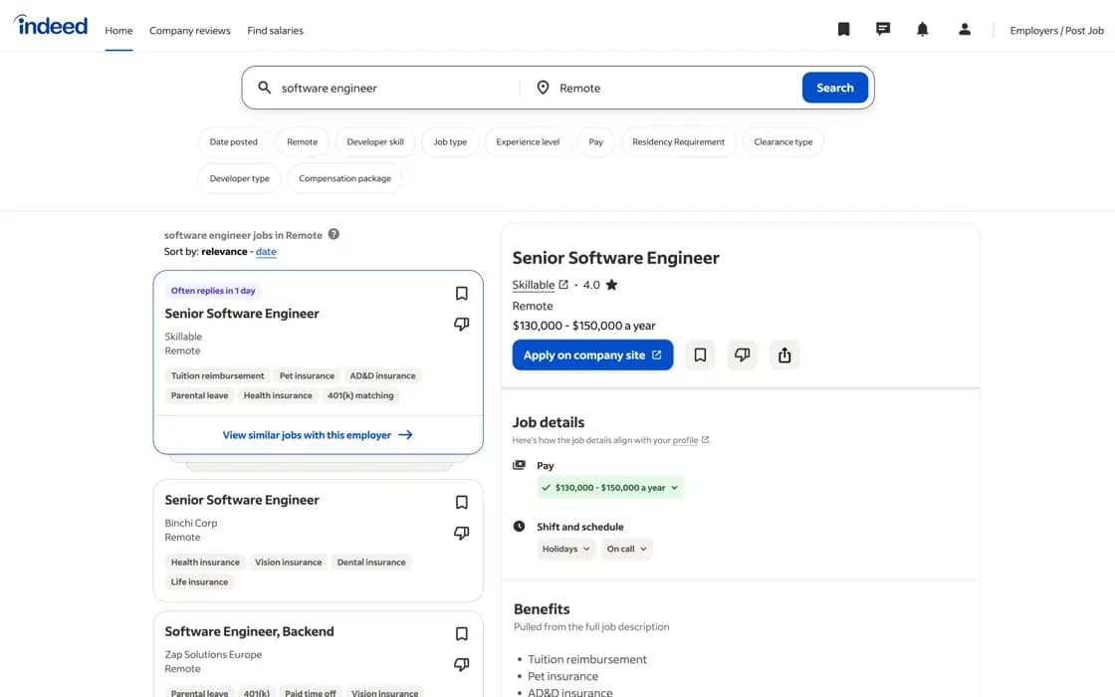
Task: Open Skillable company link in detail panel
Action: 534,285
